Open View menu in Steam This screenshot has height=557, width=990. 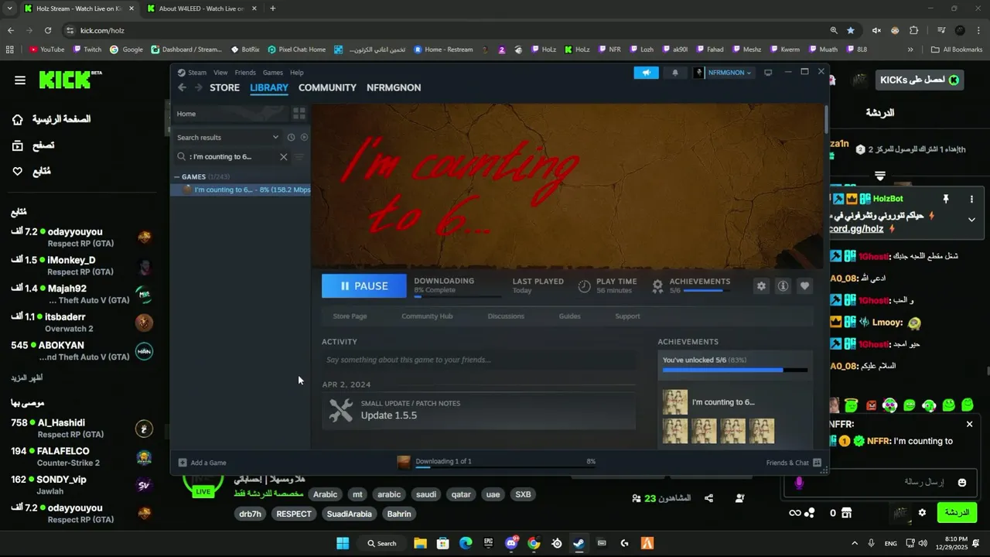(220, 73)
